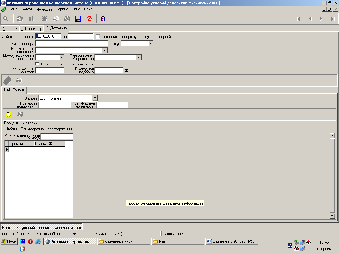Viewport: 339px width, 254px height.
Task: Click 'Минимальная сумма вклада' input field
Action: [x=57, y=137]
